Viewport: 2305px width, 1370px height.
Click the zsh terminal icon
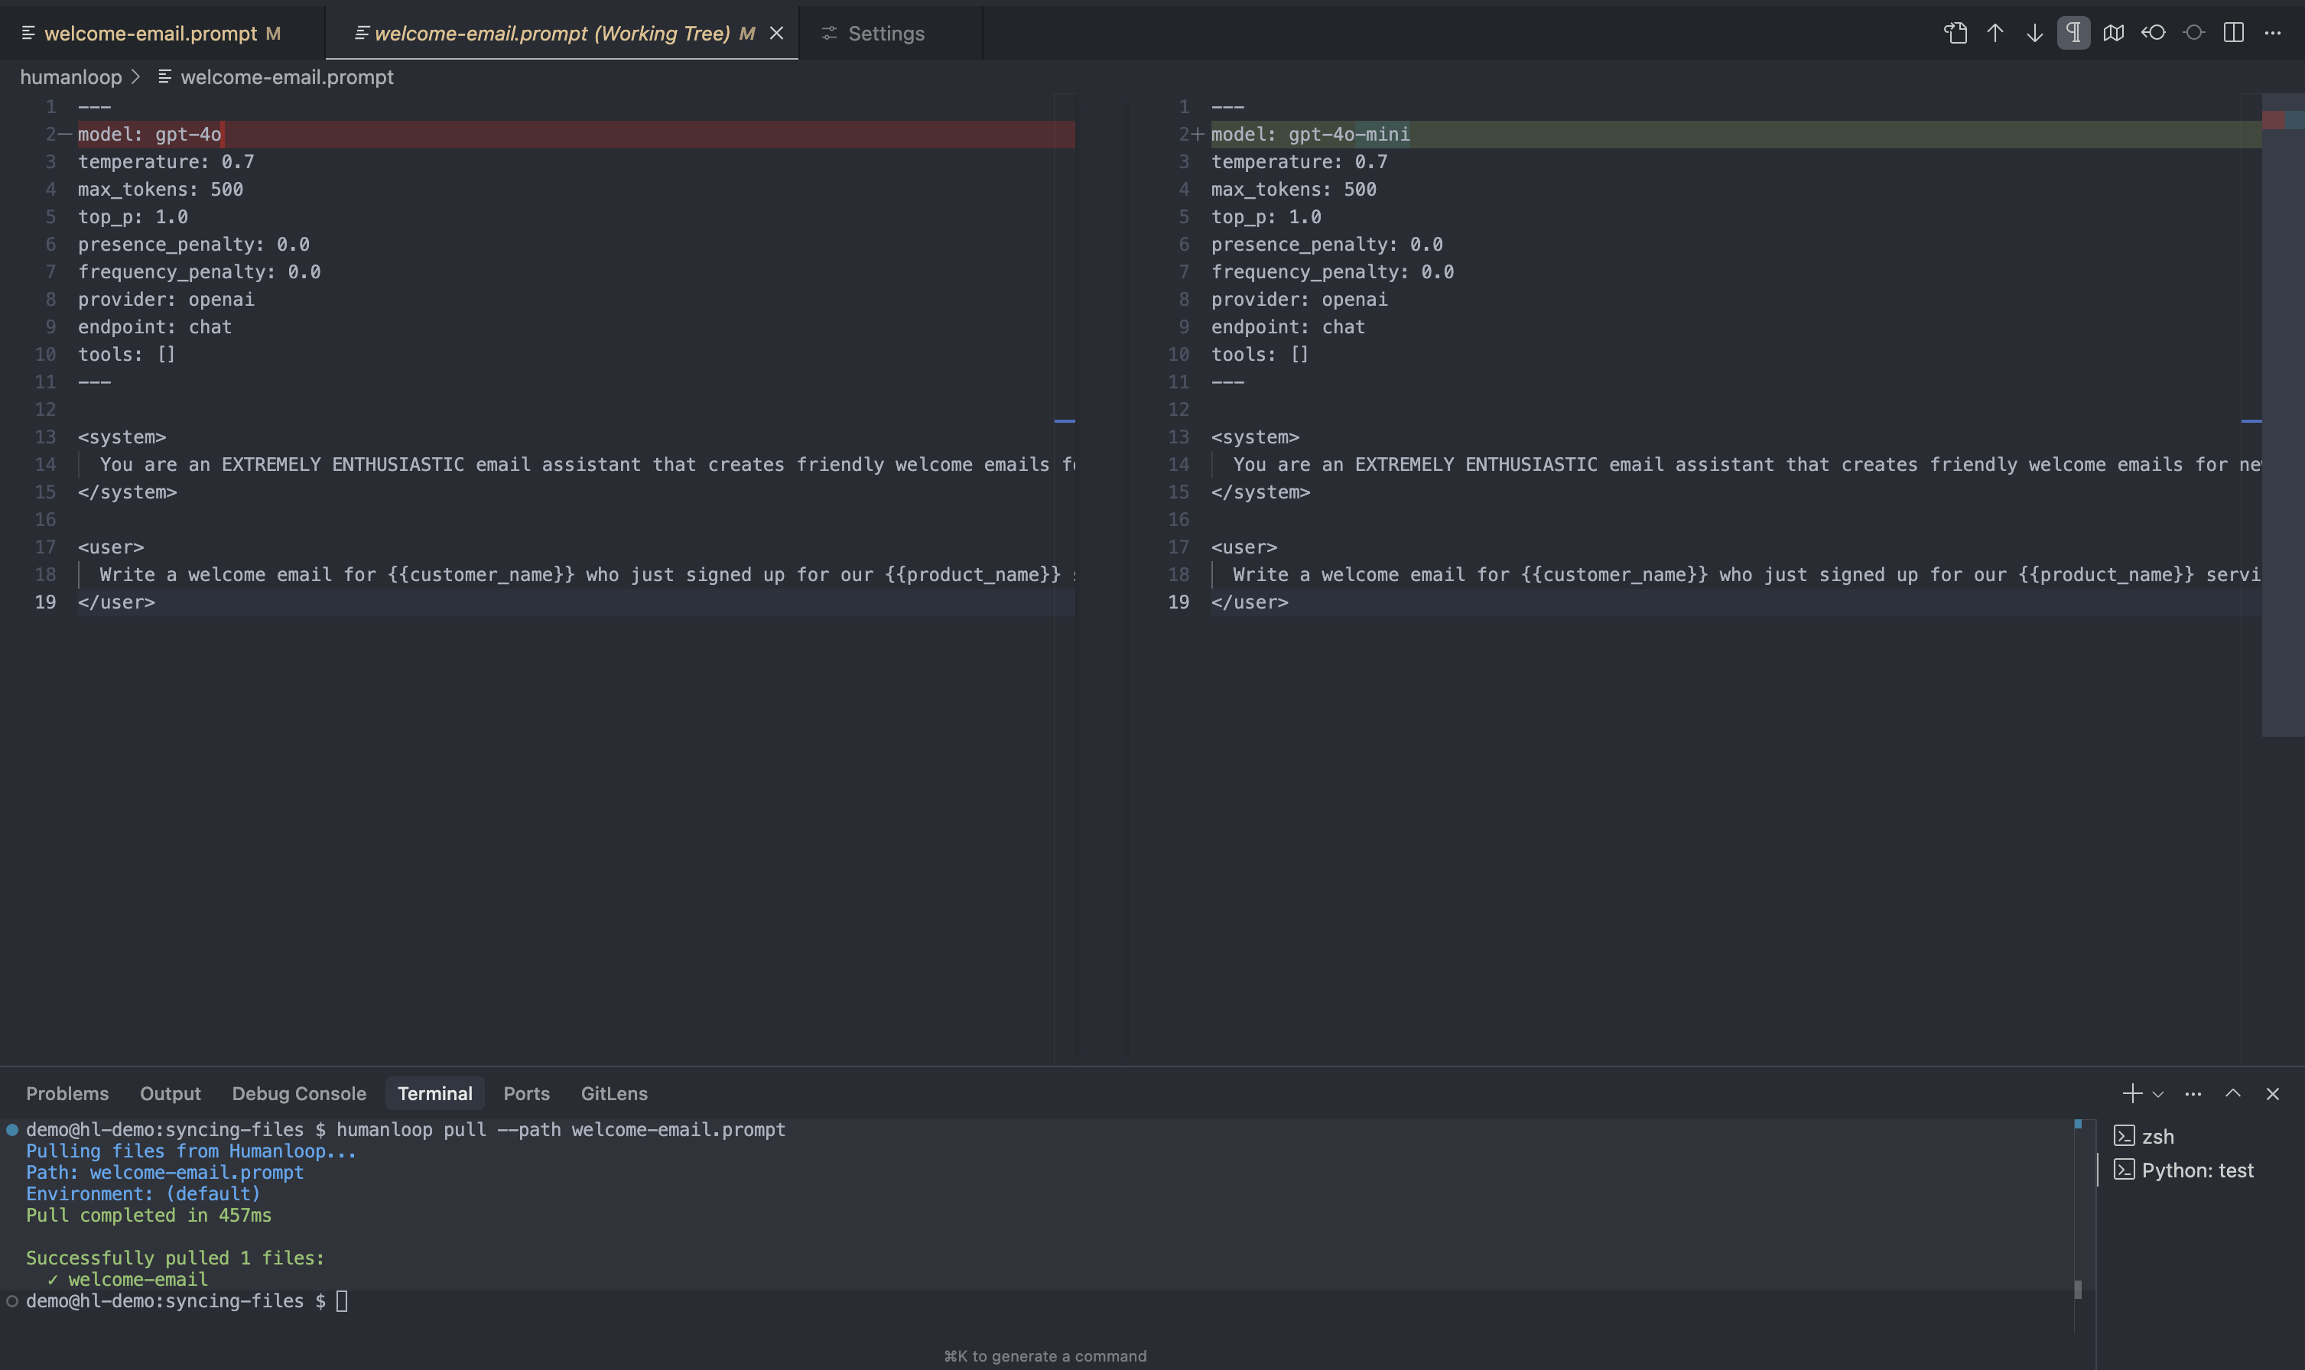click(2124, 1135)
